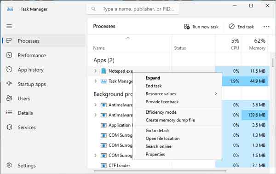Select the CTF Loader process row

point(178,166)
